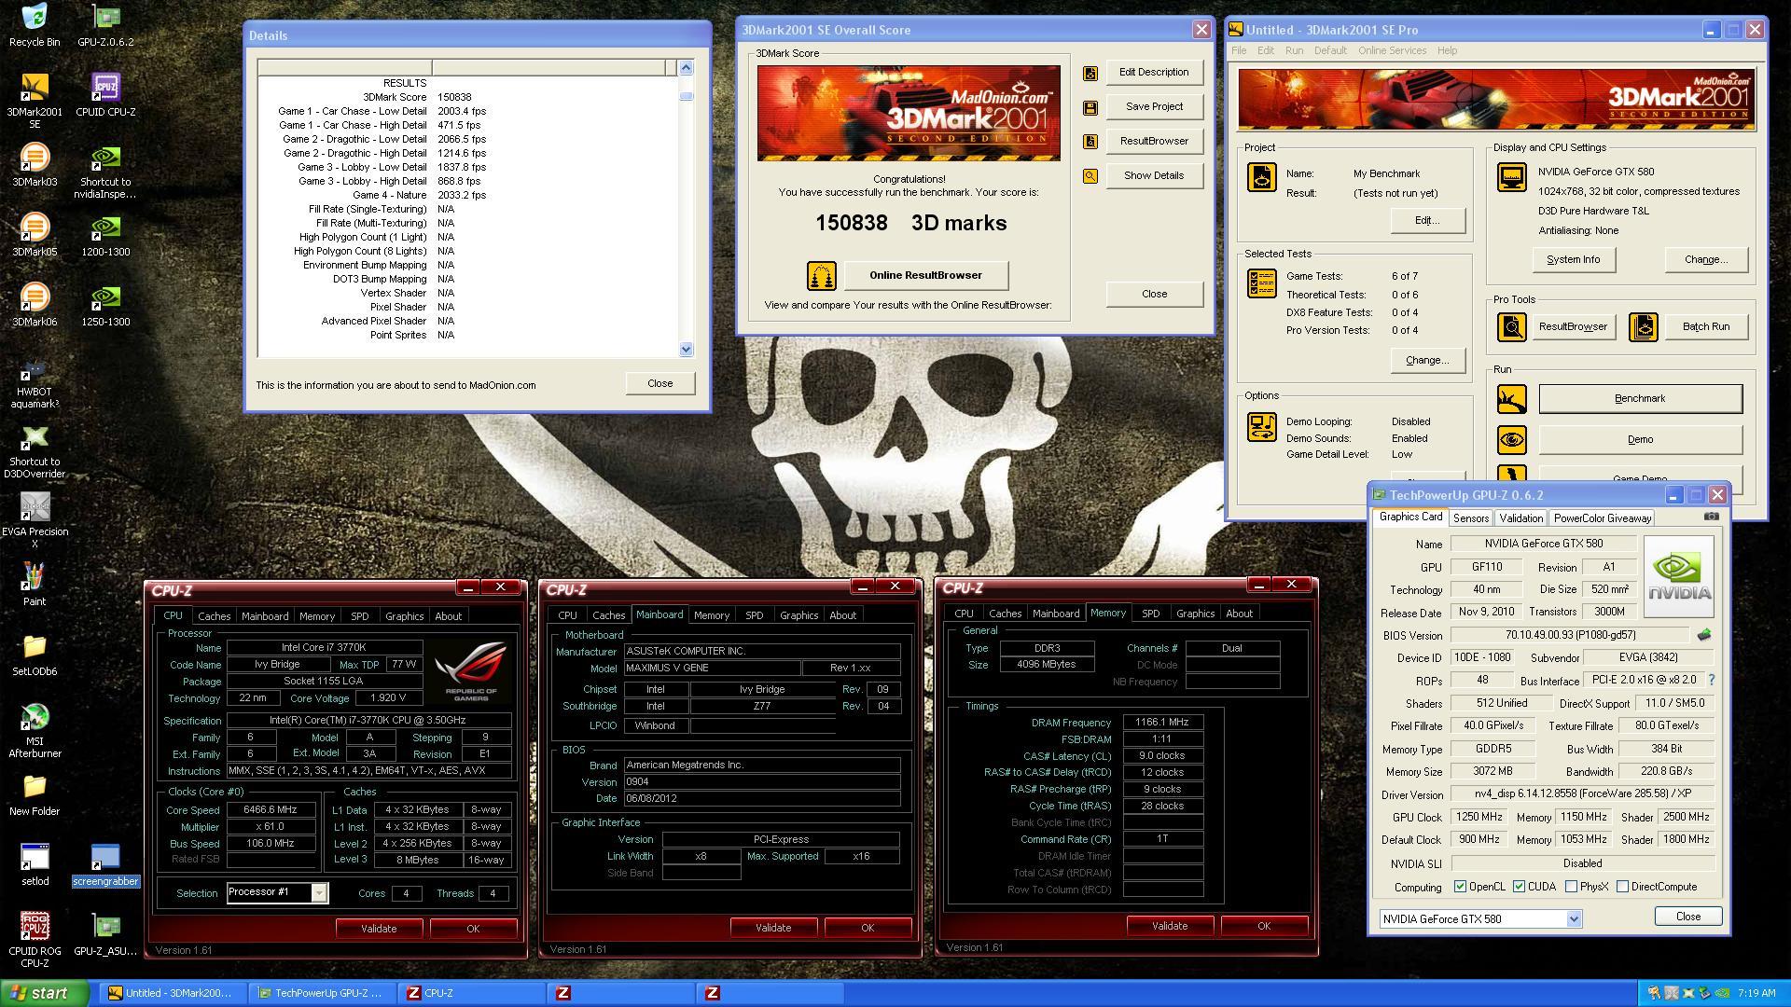Click the BIOS version save icon in GPU-Z
The image size is (1791, 1007).
pos(1704,635)
